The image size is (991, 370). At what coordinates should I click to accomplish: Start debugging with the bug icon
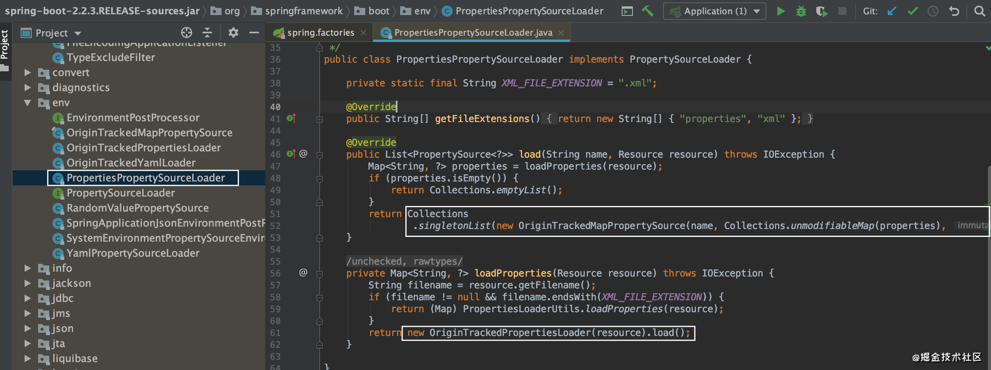click(801, 11)
